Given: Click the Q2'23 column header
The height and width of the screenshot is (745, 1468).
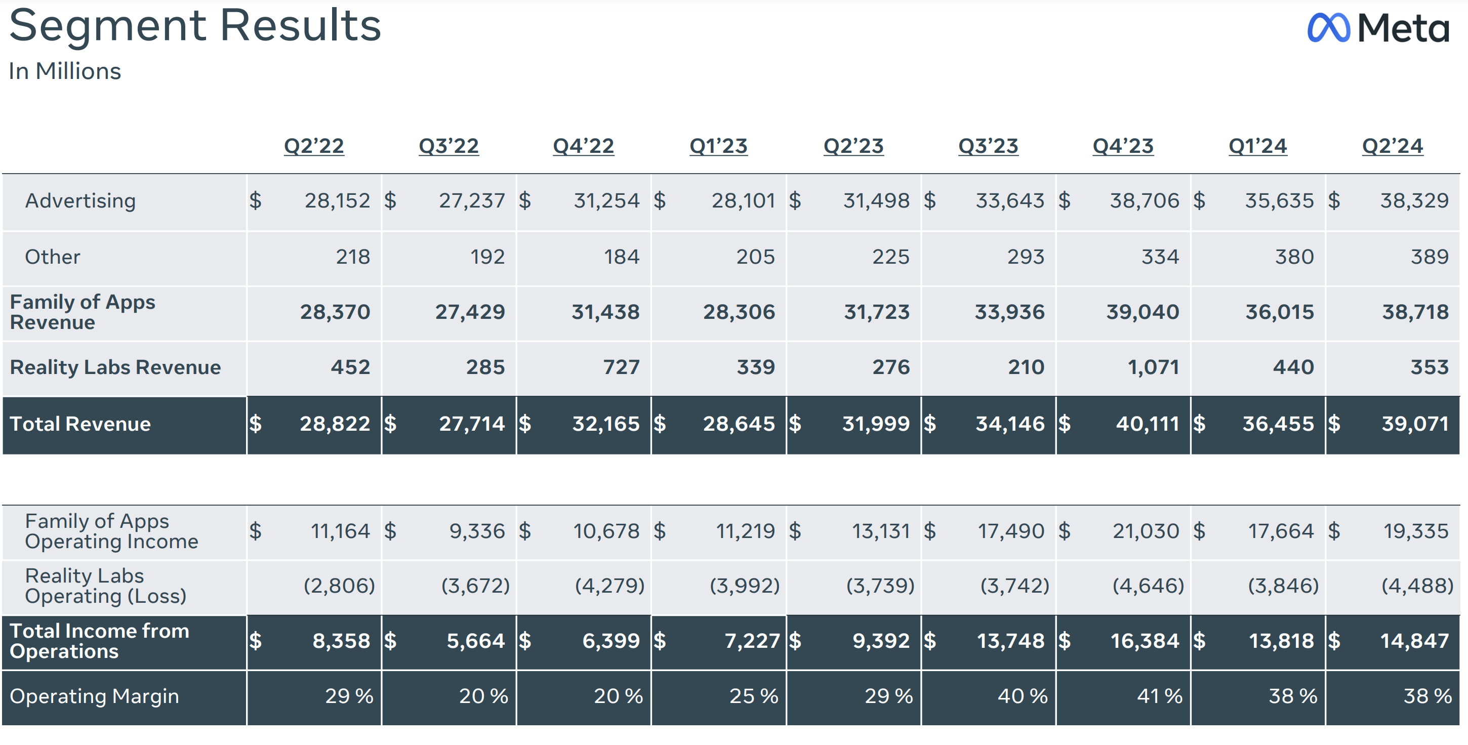Looking at the screenshot, I should [853, 146].
